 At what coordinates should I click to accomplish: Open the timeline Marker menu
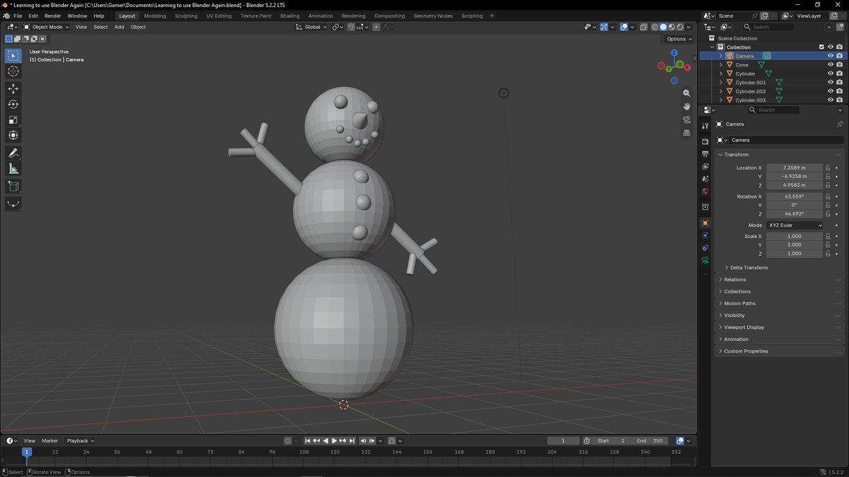click(50, 440)
